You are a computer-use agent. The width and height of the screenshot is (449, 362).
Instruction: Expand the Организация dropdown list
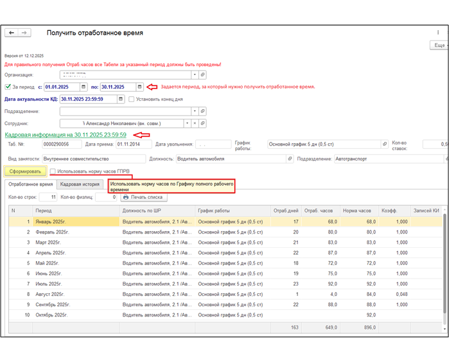pos(195,74)
